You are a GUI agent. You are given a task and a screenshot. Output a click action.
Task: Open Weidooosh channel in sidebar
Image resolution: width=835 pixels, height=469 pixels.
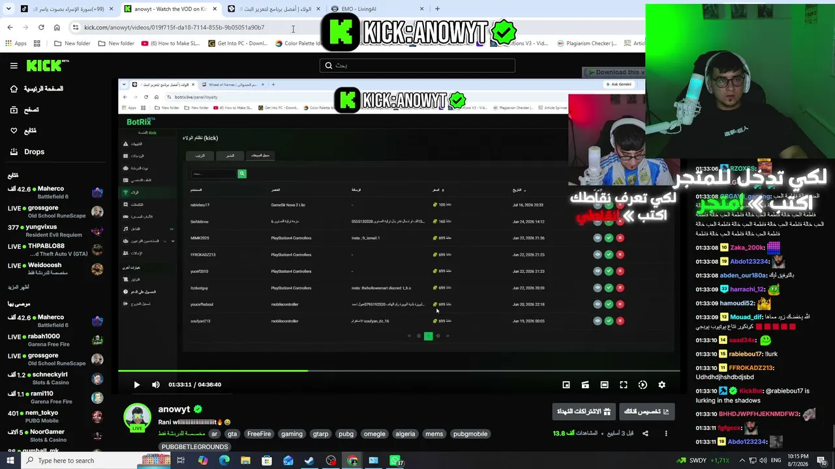pos(55,268)
